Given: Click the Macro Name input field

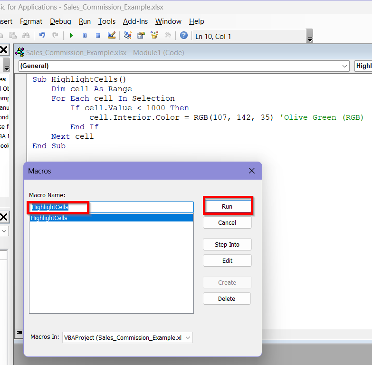Looking at the screenshot, I should 112,207.
